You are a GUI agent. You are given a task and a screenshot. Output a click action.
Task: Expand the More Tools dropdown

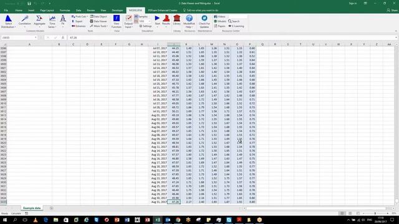(99, 26)
